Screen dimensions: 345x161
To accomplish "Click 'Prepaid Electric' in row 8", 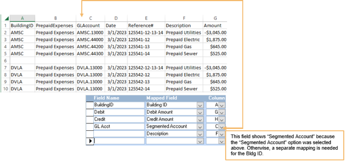I will tap(184, 75).
